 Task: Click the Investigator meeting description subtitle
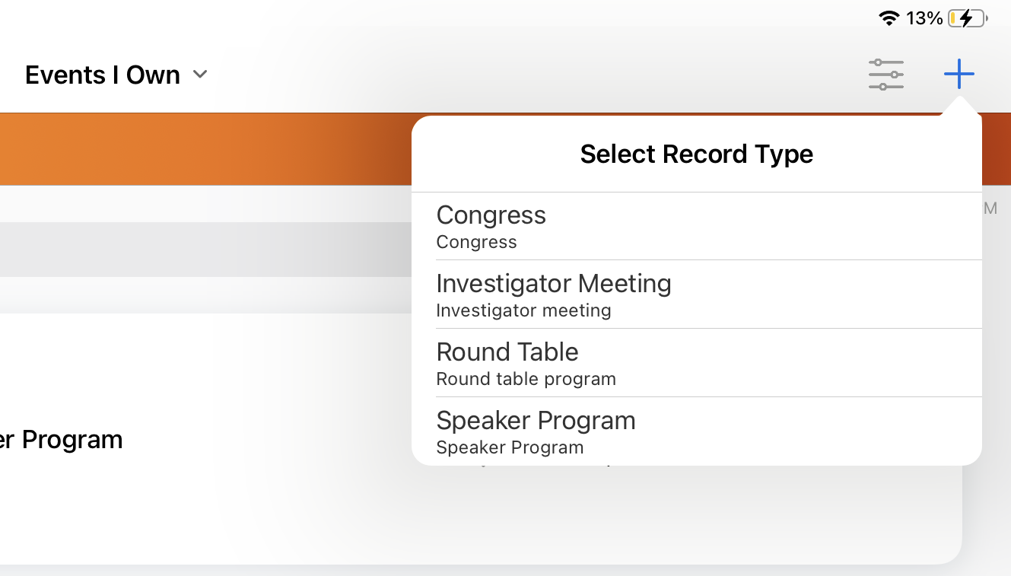[x=523, y=310]
